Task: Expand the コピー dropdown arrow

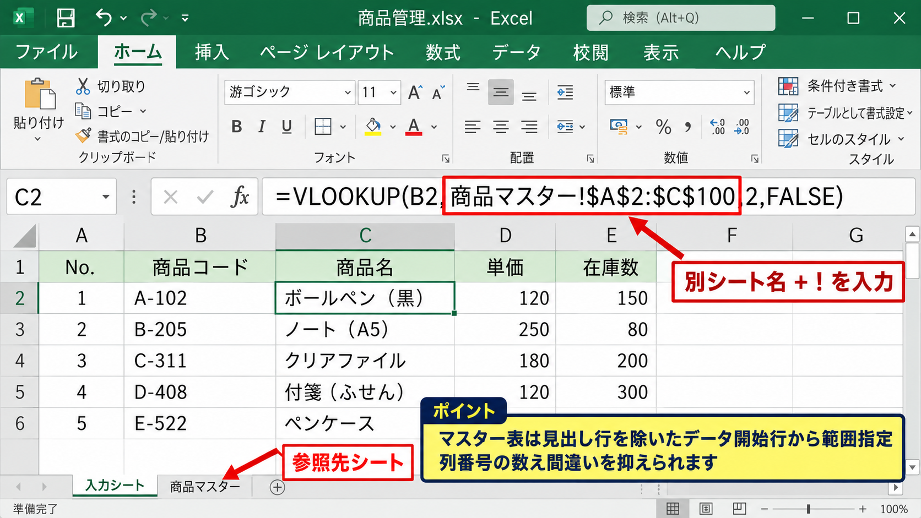Action: pyautogui.click(x=143, y=111)
